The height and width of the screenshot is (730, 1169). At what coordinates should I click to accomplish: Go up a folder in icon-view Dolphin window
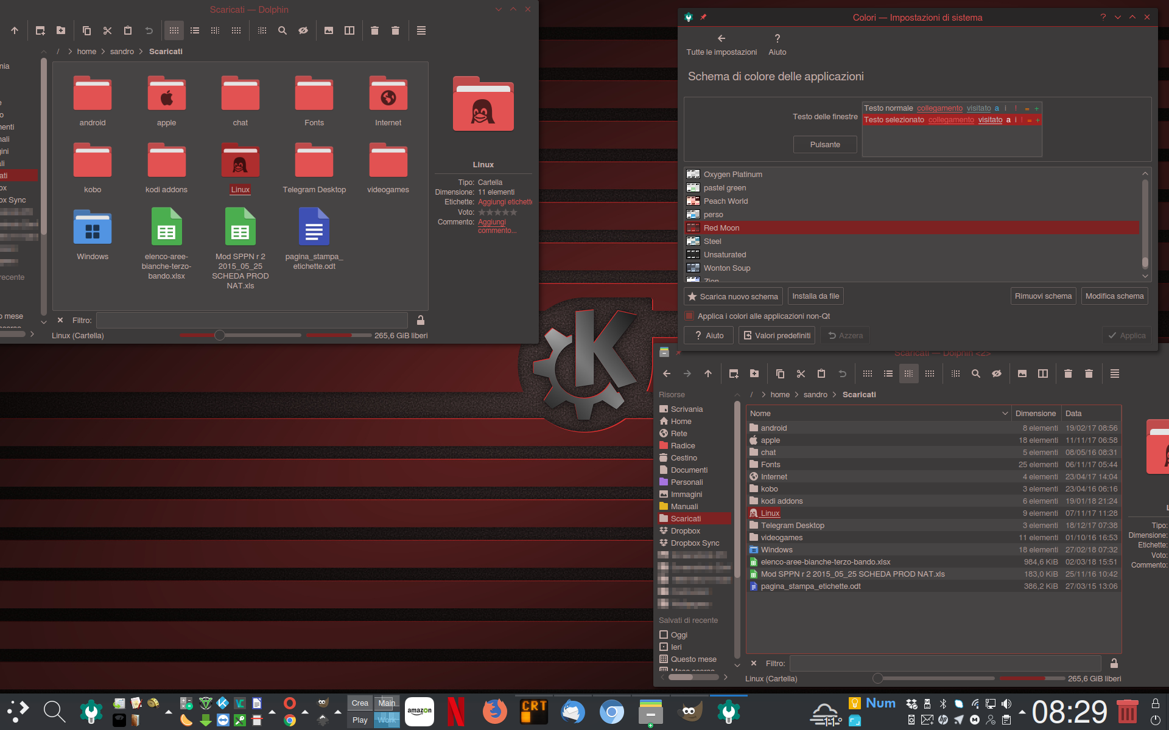(x=15, y=30)
